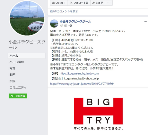Screen dimensions: 148x135
Task: Open the コミュニティ section
Action: pos(18,87)
